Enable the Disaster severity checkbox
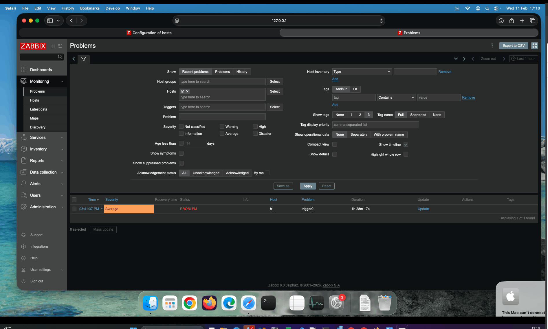 pos(255,134)
